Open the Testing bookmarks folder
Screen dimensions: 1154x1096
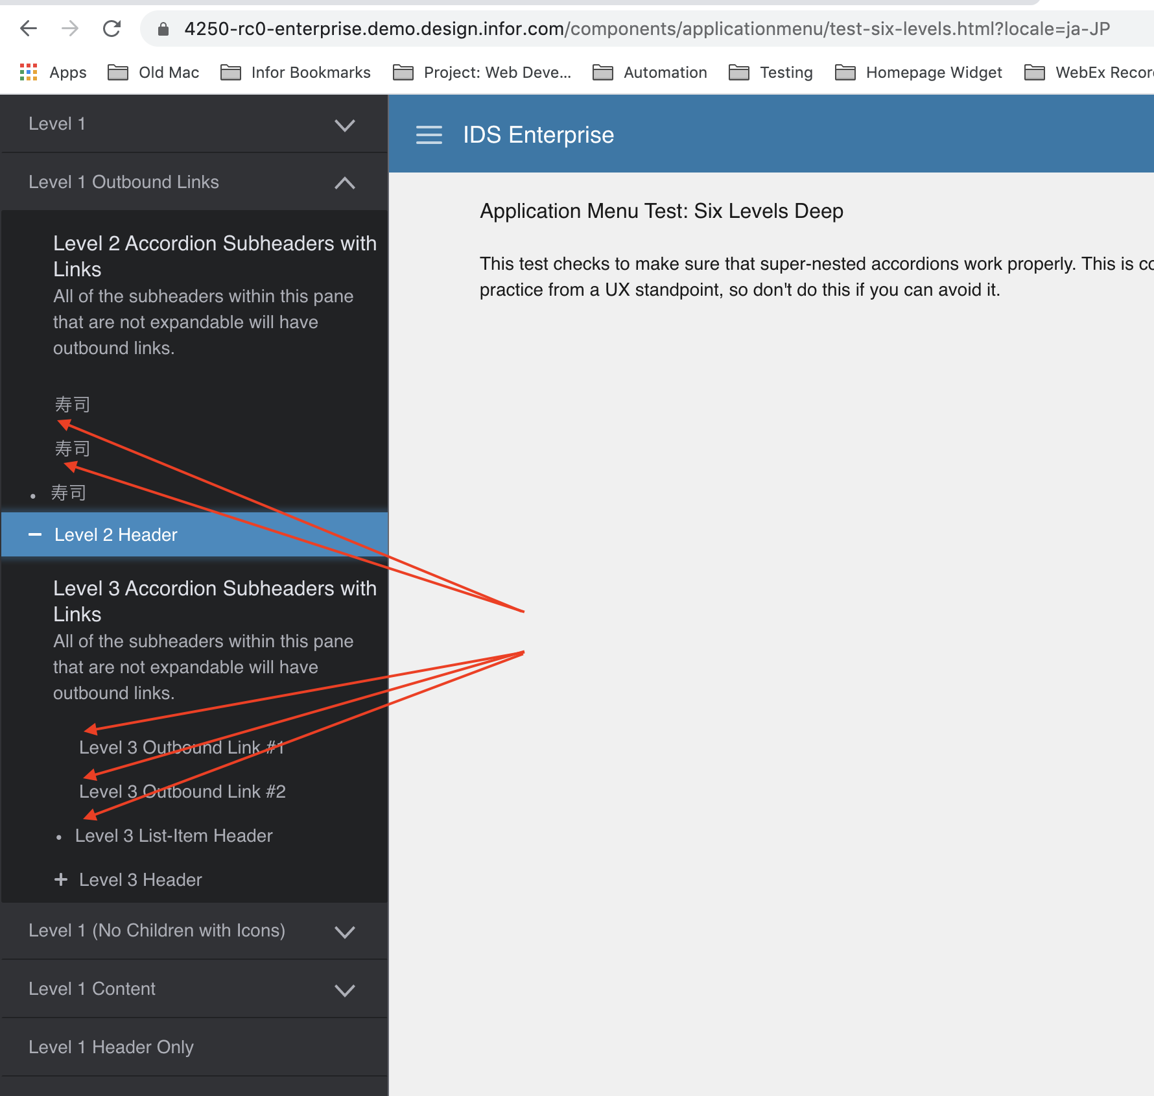pyautogui.click(x=771, y=72)
